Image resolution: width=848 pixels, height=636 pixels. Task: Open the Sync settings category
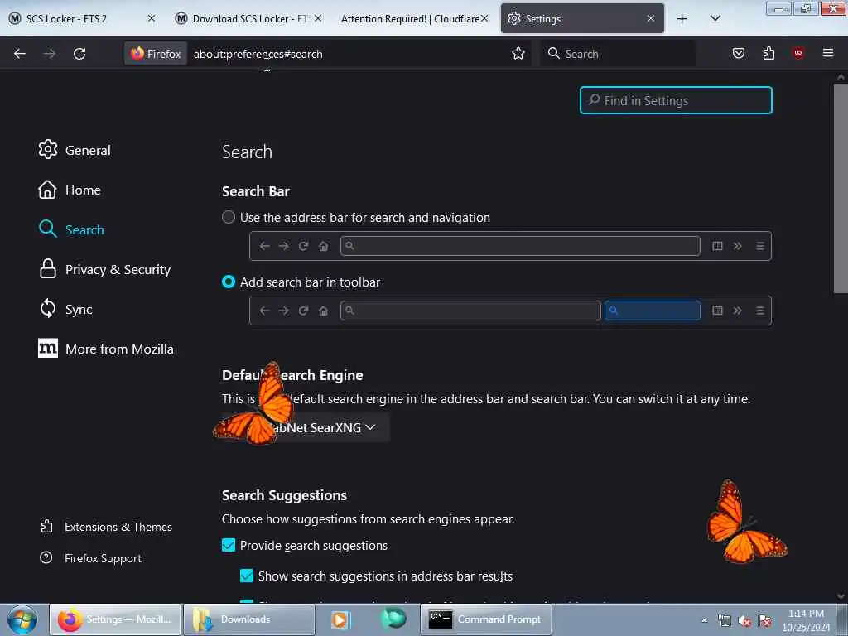(65, 309)
